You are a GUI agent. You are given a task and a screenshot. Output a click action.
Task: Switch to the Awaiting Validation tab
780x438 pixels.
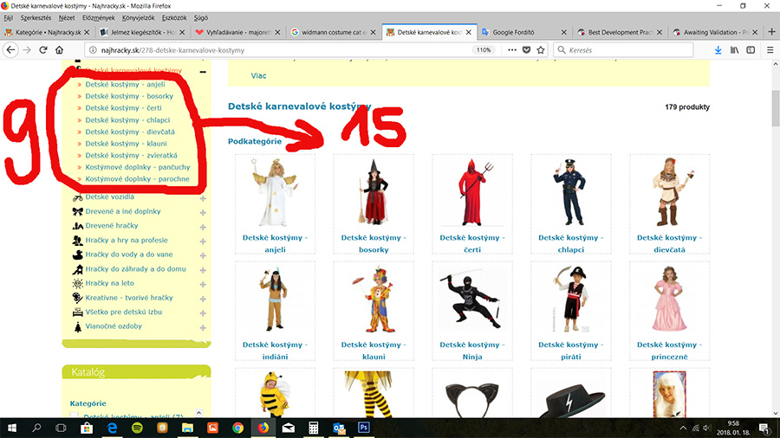[717, 32]
